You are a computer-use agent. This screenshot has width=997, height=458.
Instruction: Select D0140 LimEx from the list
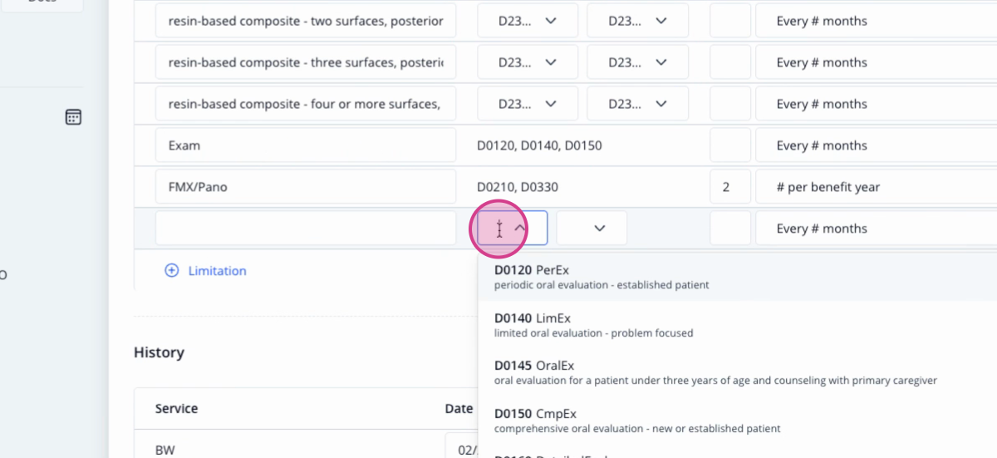737,325
